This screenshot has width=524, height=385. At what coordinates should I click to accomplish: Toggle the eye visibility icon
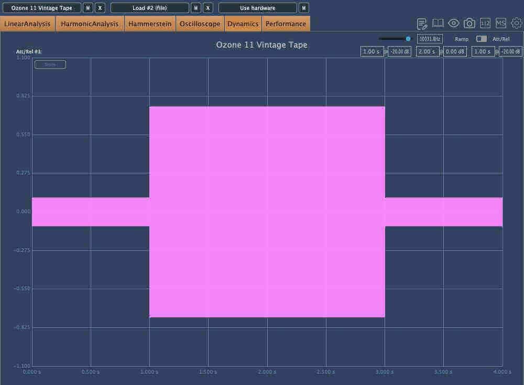(453, 23)
